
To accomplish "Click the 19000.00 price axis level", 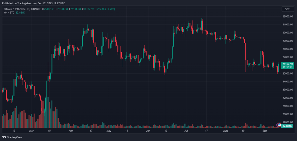I will coord(287,123).
